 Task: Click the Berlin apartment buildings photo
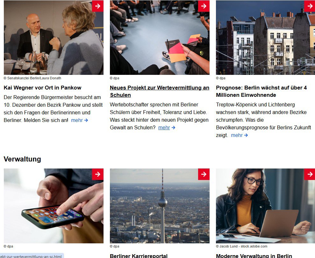(265, 38)
